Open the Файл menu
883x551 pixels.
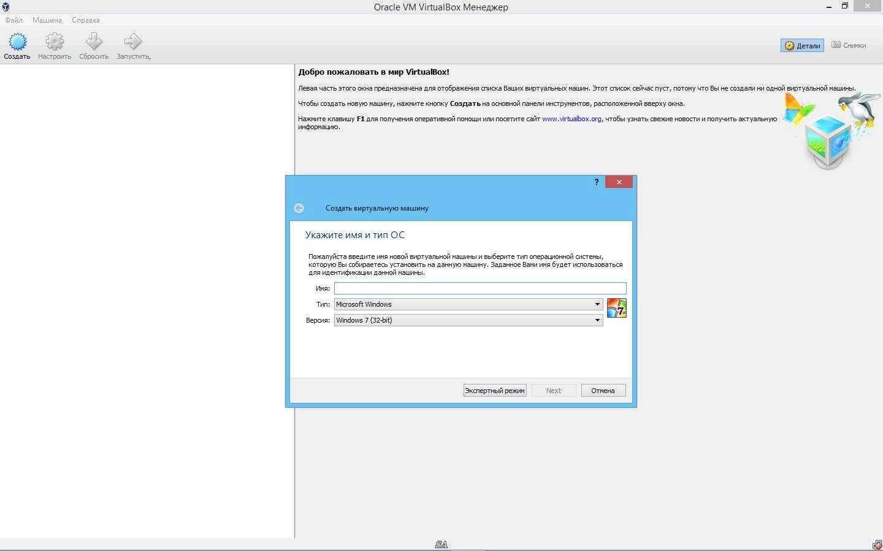(13, 20)
